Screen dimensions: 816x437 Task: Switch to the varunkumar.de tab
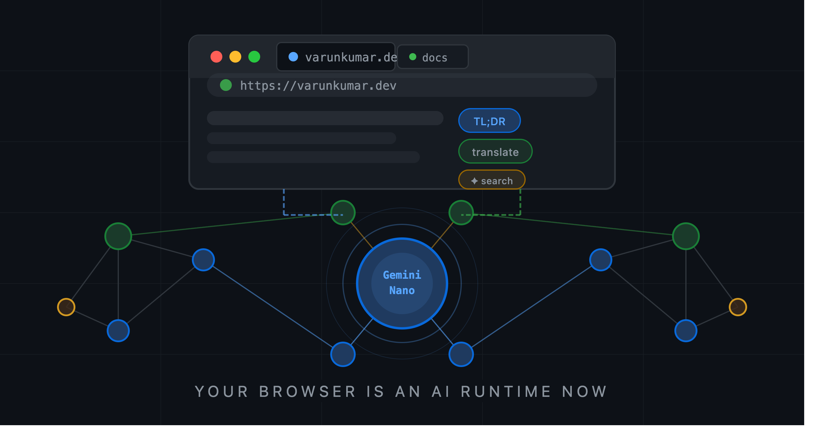[336, 57]
